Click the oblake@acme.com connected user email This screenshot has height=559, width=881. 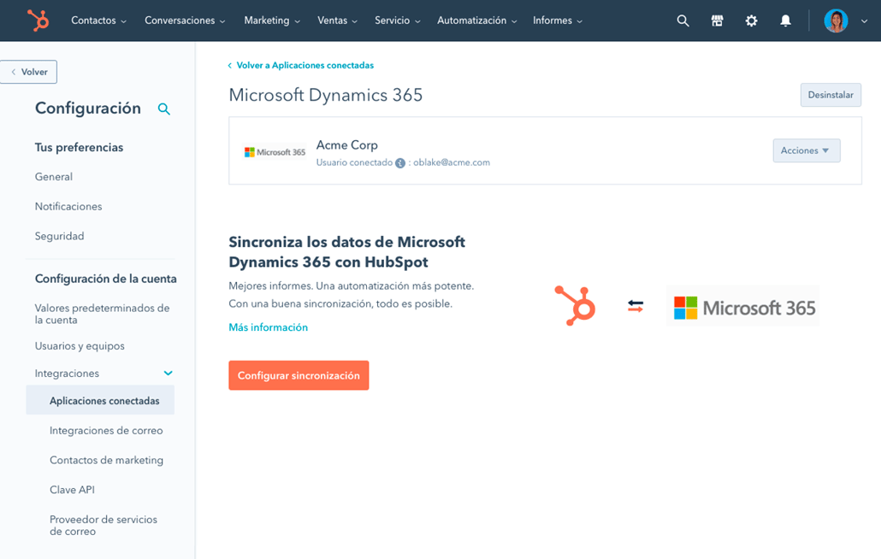coord(452,162)
